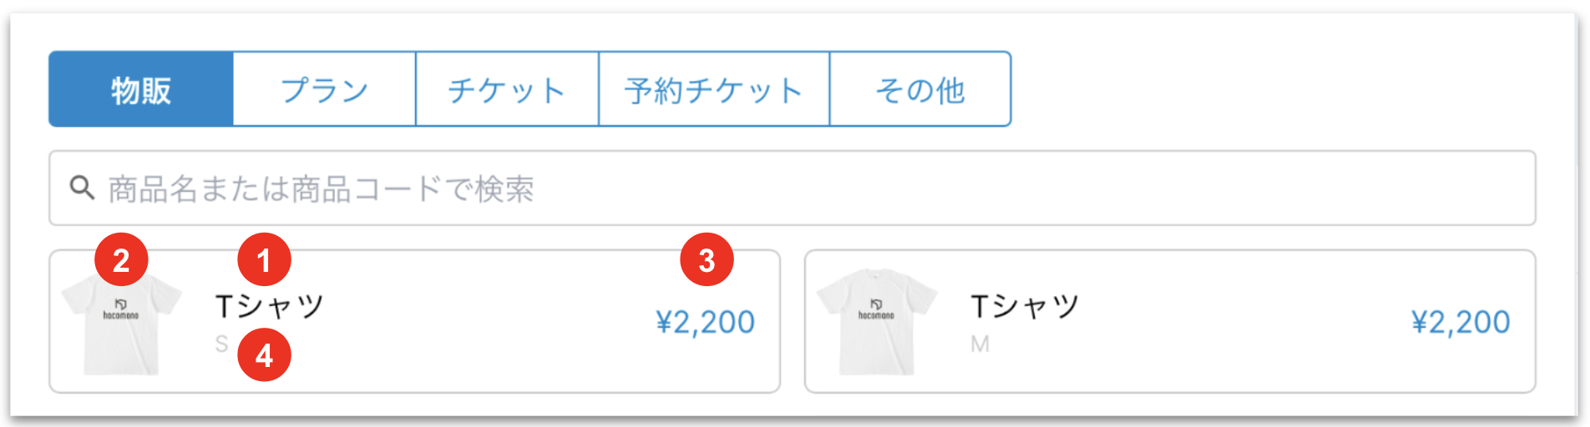1590x427 pixels.
Task: Click the red annotation badge number 4
Action: point(264,355)
